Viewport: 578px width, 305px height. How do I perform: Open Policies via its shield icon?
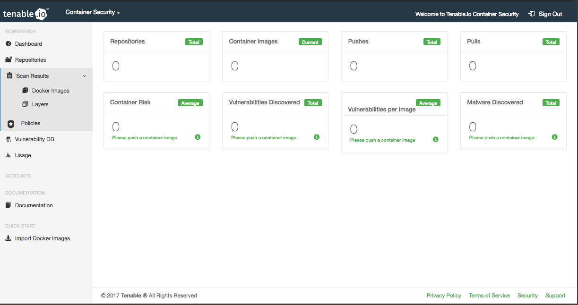[x=11, y=123]
